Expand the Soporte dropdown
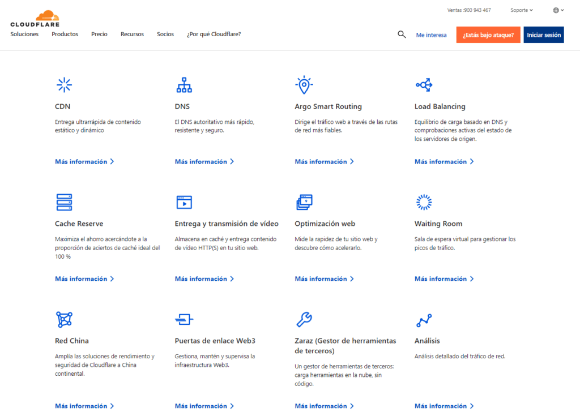This screenshot has width=580, height=416. point(522,10)
